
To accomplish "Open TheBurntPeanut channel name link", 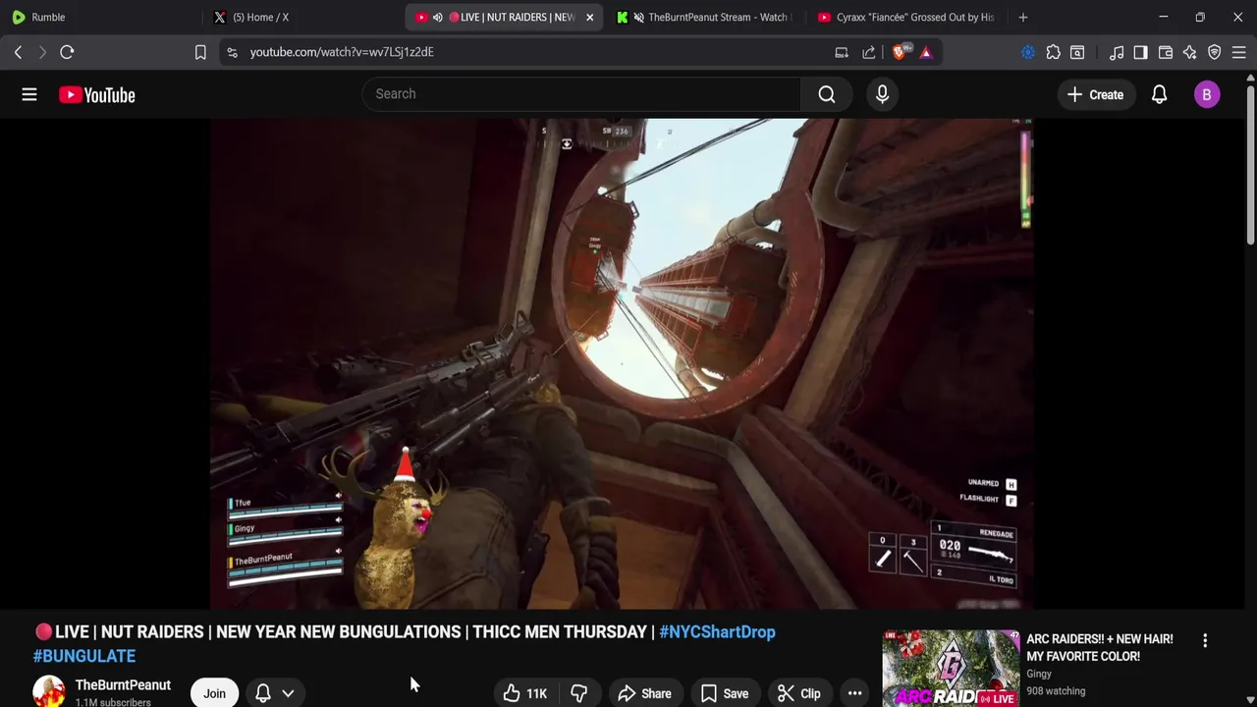I will pyautogui.click(x=123, y=684).
